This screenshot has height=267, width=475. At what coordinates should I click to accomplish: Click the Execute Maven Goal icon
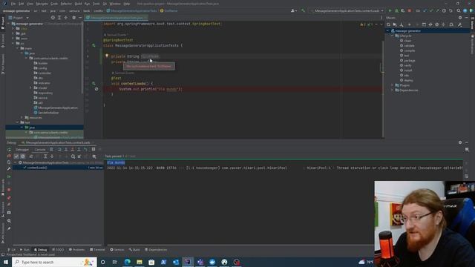pyautogui.click(x=424, y=24)
